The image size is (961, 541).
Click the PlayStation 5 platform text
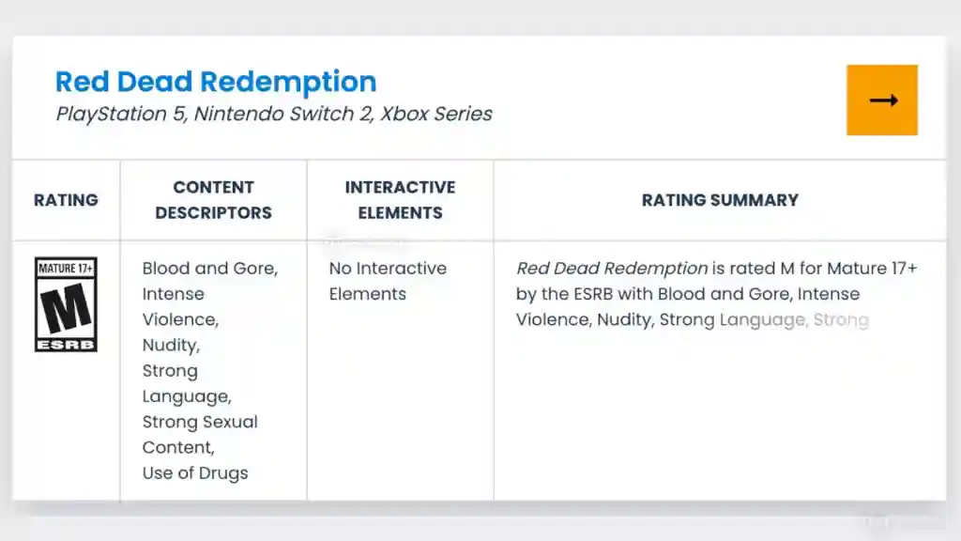click(122, 114)
